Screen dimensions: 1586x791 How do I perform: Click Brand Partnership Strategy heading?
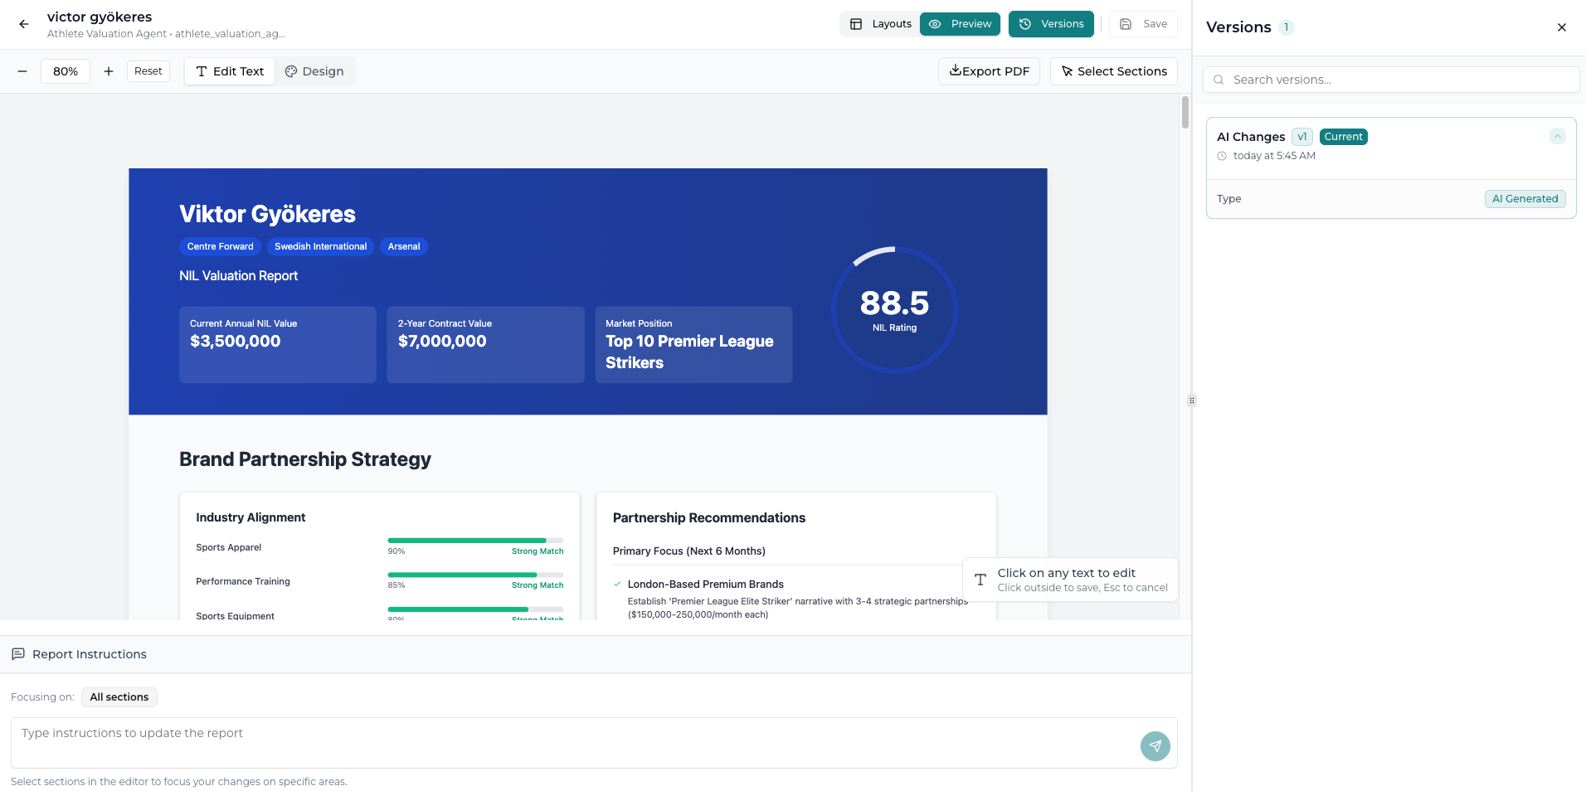click(x=305, y=459)
